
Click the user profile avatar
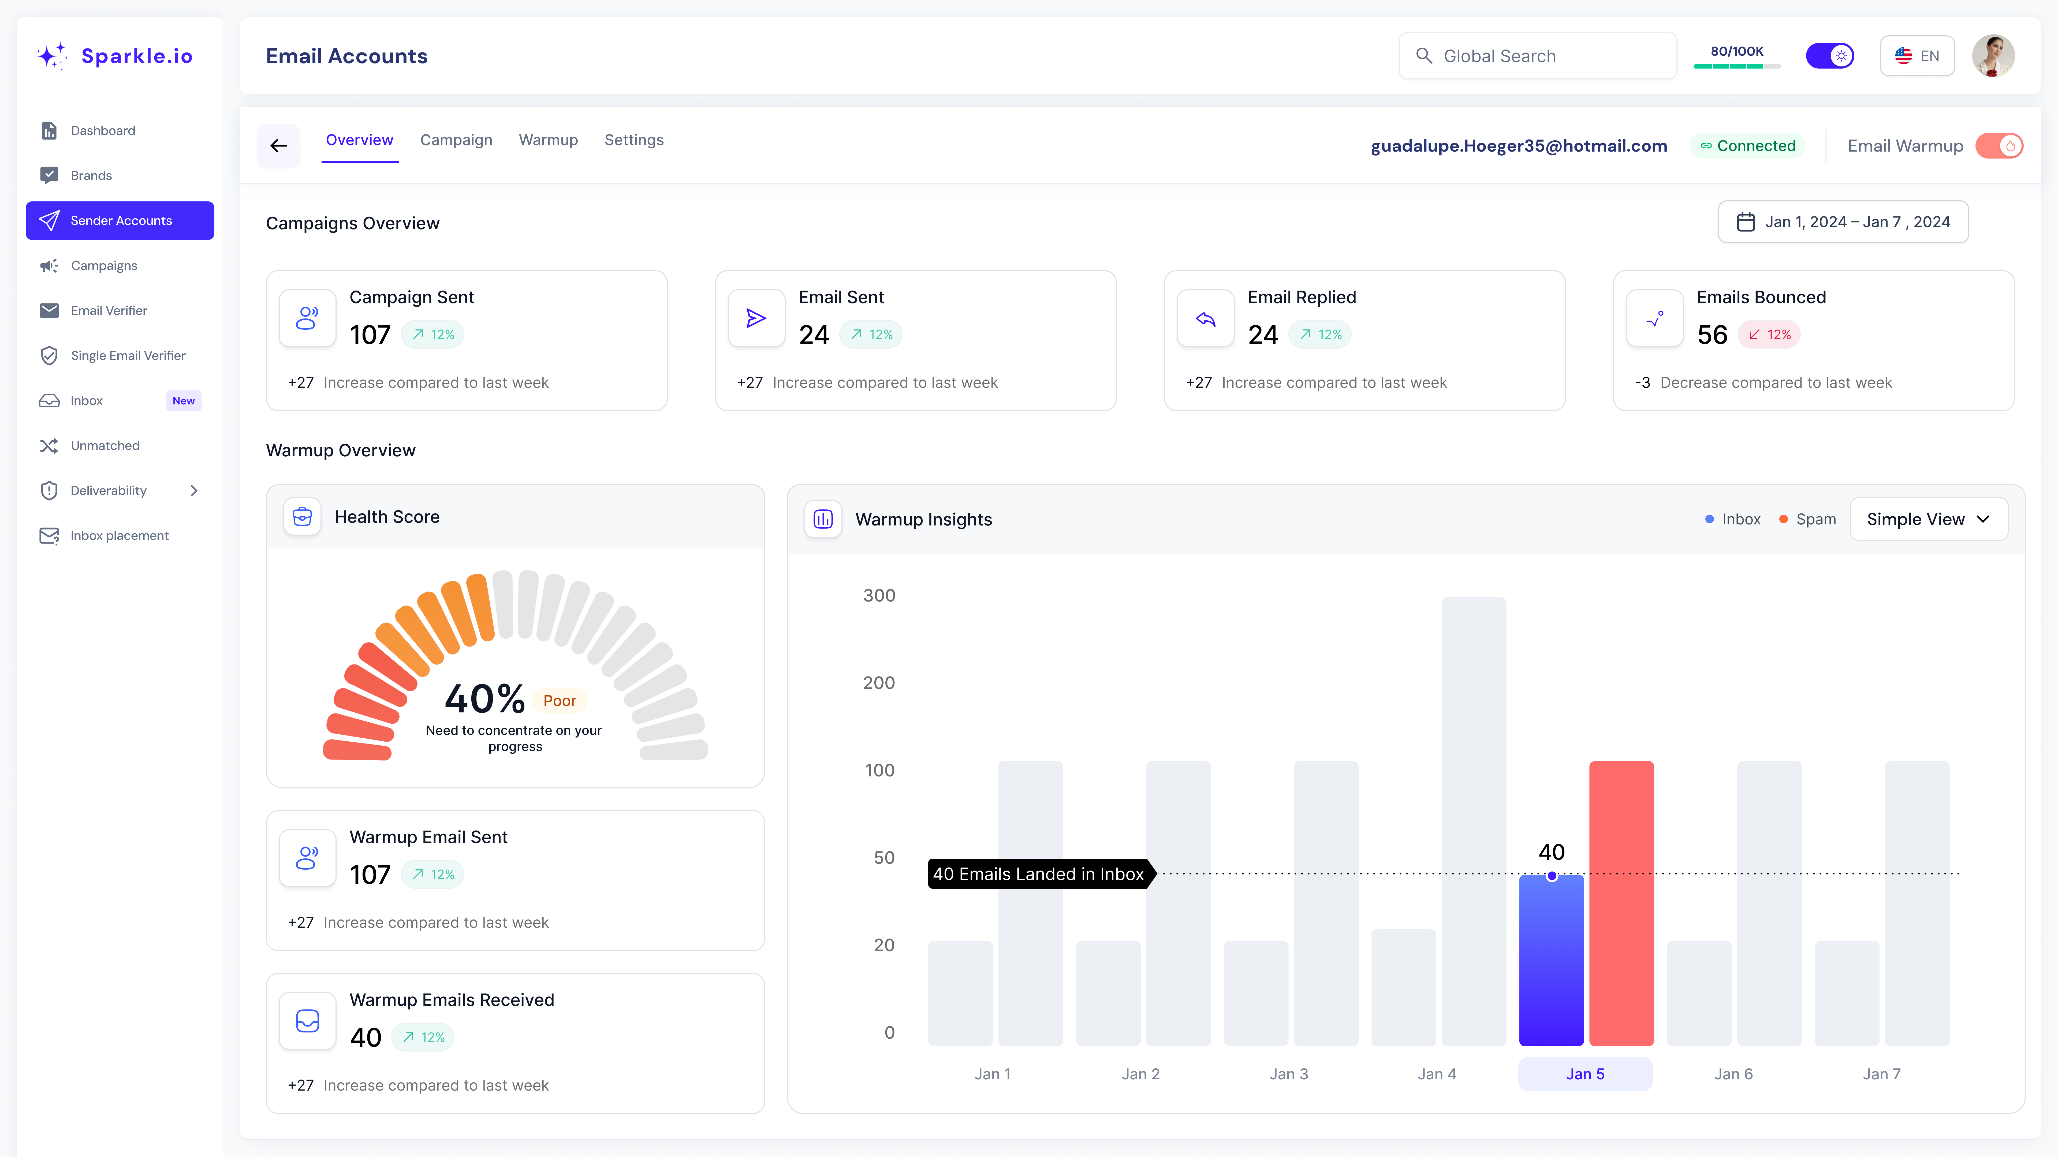pos(1993,56)
